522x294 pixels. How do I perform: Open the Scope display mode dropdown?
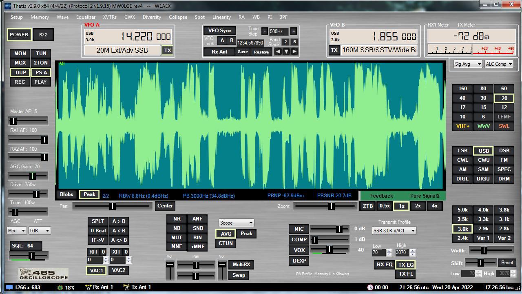point(236,223)
